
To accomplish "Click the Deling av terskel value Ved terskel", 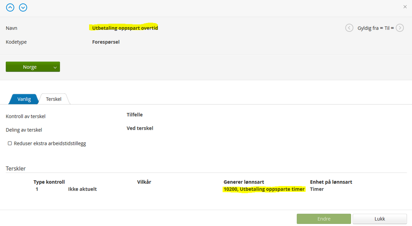I will (140, 128).
